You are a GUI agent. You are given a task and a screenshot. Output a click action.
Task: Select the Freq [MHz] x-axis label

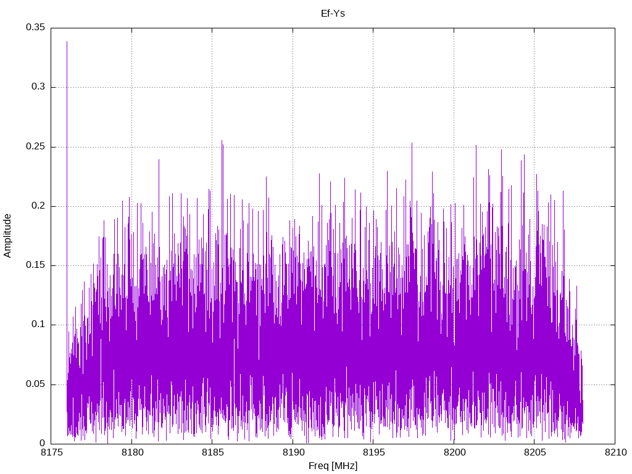(333, 466)
